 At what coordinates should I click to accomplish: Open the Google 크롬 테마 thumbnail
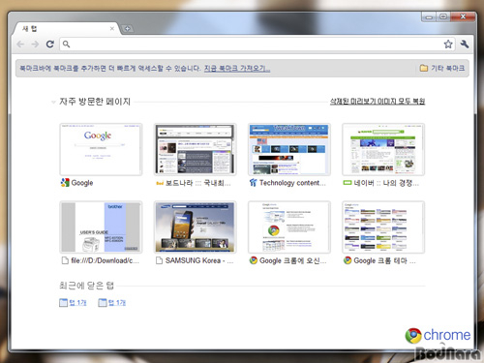coord(383,227)
